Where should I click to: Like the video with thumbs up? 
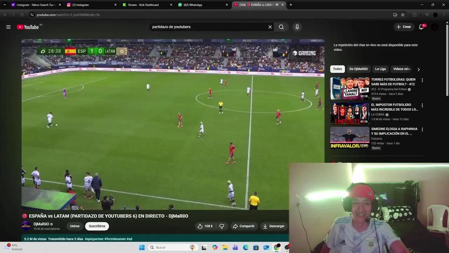pos(205,226)
